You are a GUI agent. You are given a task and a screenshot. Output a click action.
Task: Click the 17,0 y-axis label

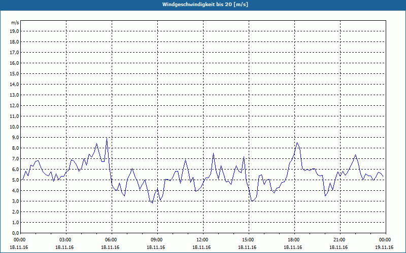tap(14, 53)
